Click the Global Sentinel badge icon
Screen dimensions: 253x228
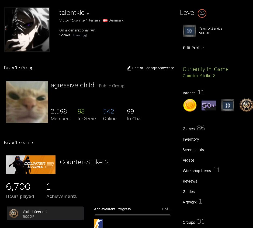[x=14, y=213]
